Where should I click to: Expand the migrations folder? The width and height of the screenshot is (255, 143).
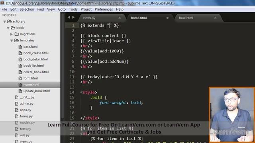[x=12, y=34]
